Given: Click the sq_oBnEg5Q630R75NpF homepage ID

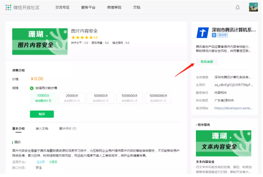Looking at the screenshot, I should 234,85.
